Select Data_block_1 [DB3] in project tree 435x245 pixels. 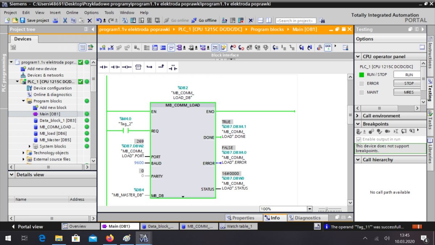point(58,121)
